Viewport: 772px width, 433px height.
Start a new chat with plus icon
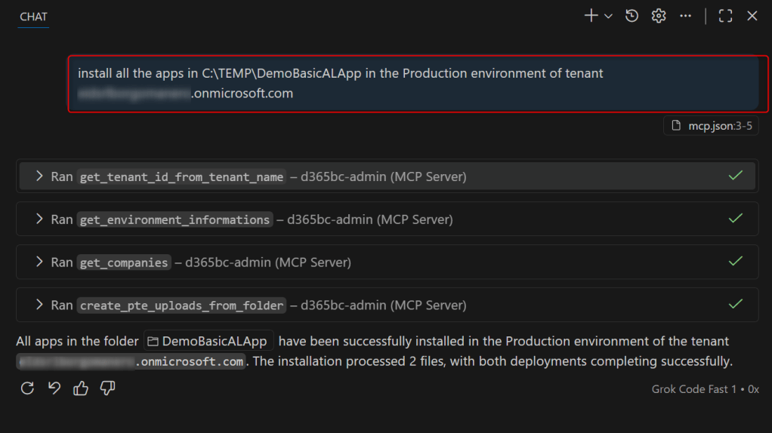click(x=591, y=16)
